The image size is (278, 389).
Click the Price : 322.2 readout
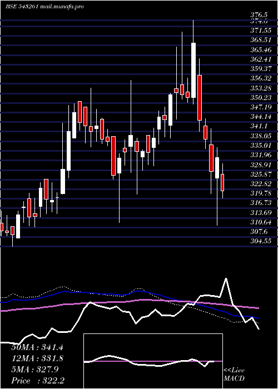pos(38,381)
